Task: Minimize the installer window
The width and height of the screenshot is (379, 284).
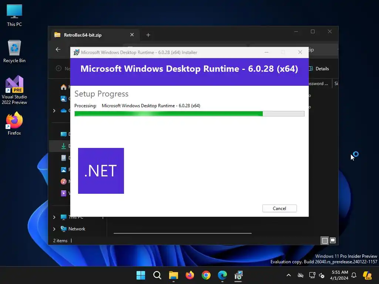Action: (266, 53)
